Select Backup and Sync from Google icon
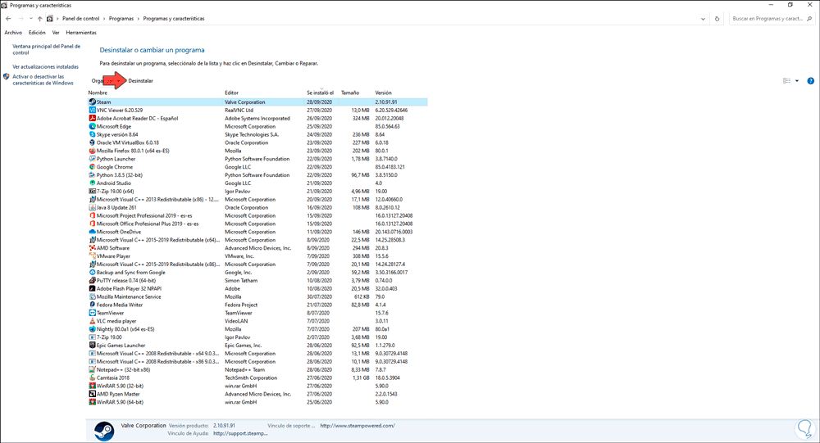This screenshot has width=820, height=443. tap(92, 272)
